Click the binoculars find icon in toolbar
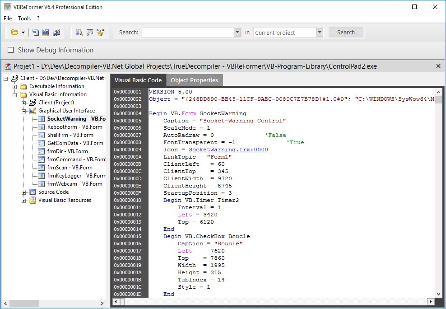This screenshot has height=309, width=446. pyautogui.click(x=79, y=32)
